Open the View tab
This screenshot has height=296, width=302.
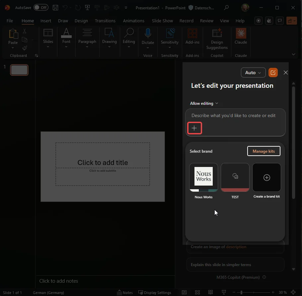(x=224, y=21)
